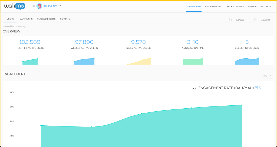Click the Apple platform icon
The width and height of the screenshot is (277, 147).
click(34, 6)
